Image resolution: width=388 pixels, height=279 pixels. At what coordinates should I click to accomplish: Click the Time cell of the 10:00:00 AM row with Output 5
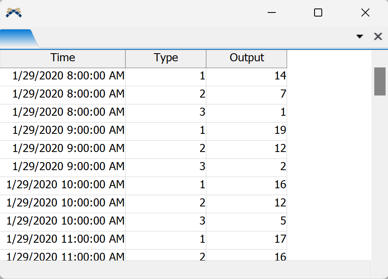pyautogui.click(x=63, y=221)
